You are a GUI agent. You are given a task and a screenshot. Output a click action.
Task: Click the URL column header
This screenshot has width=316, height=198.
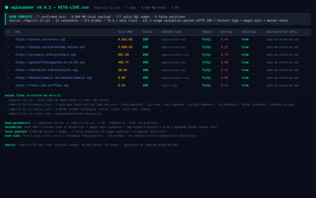coord(18,32)
